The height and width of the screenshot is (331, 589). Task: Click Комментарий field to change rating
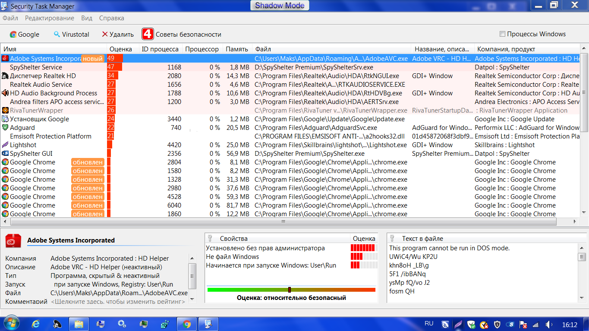click(x=118, y=301)
